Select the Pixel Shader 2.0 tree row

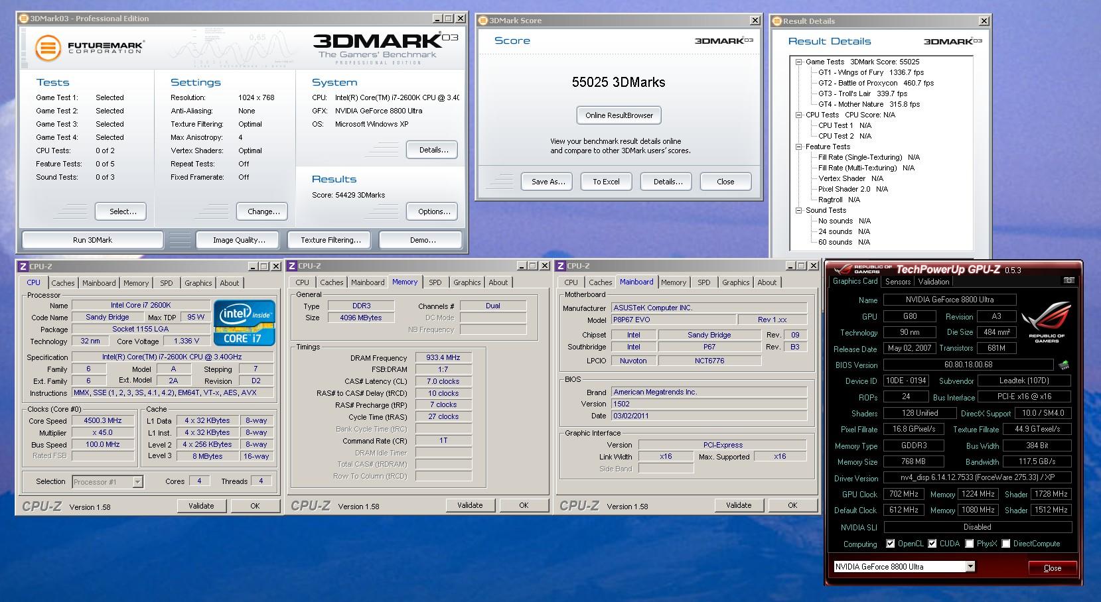pos(853,189)
